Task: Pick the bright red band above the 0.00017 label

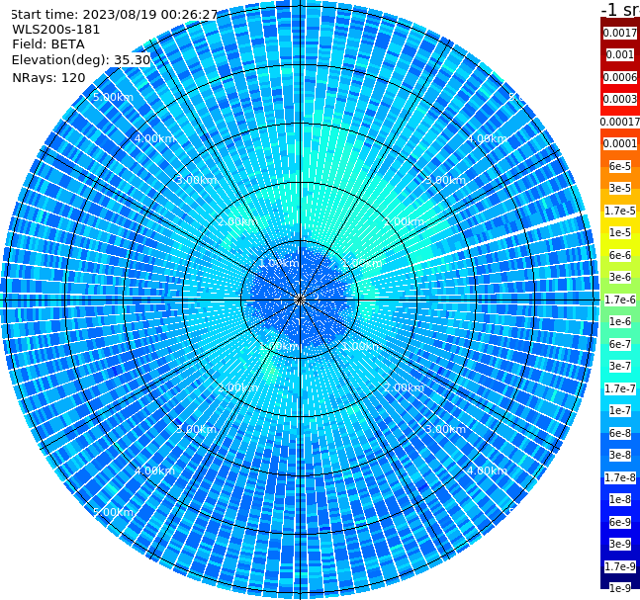Action: [620, 110]
